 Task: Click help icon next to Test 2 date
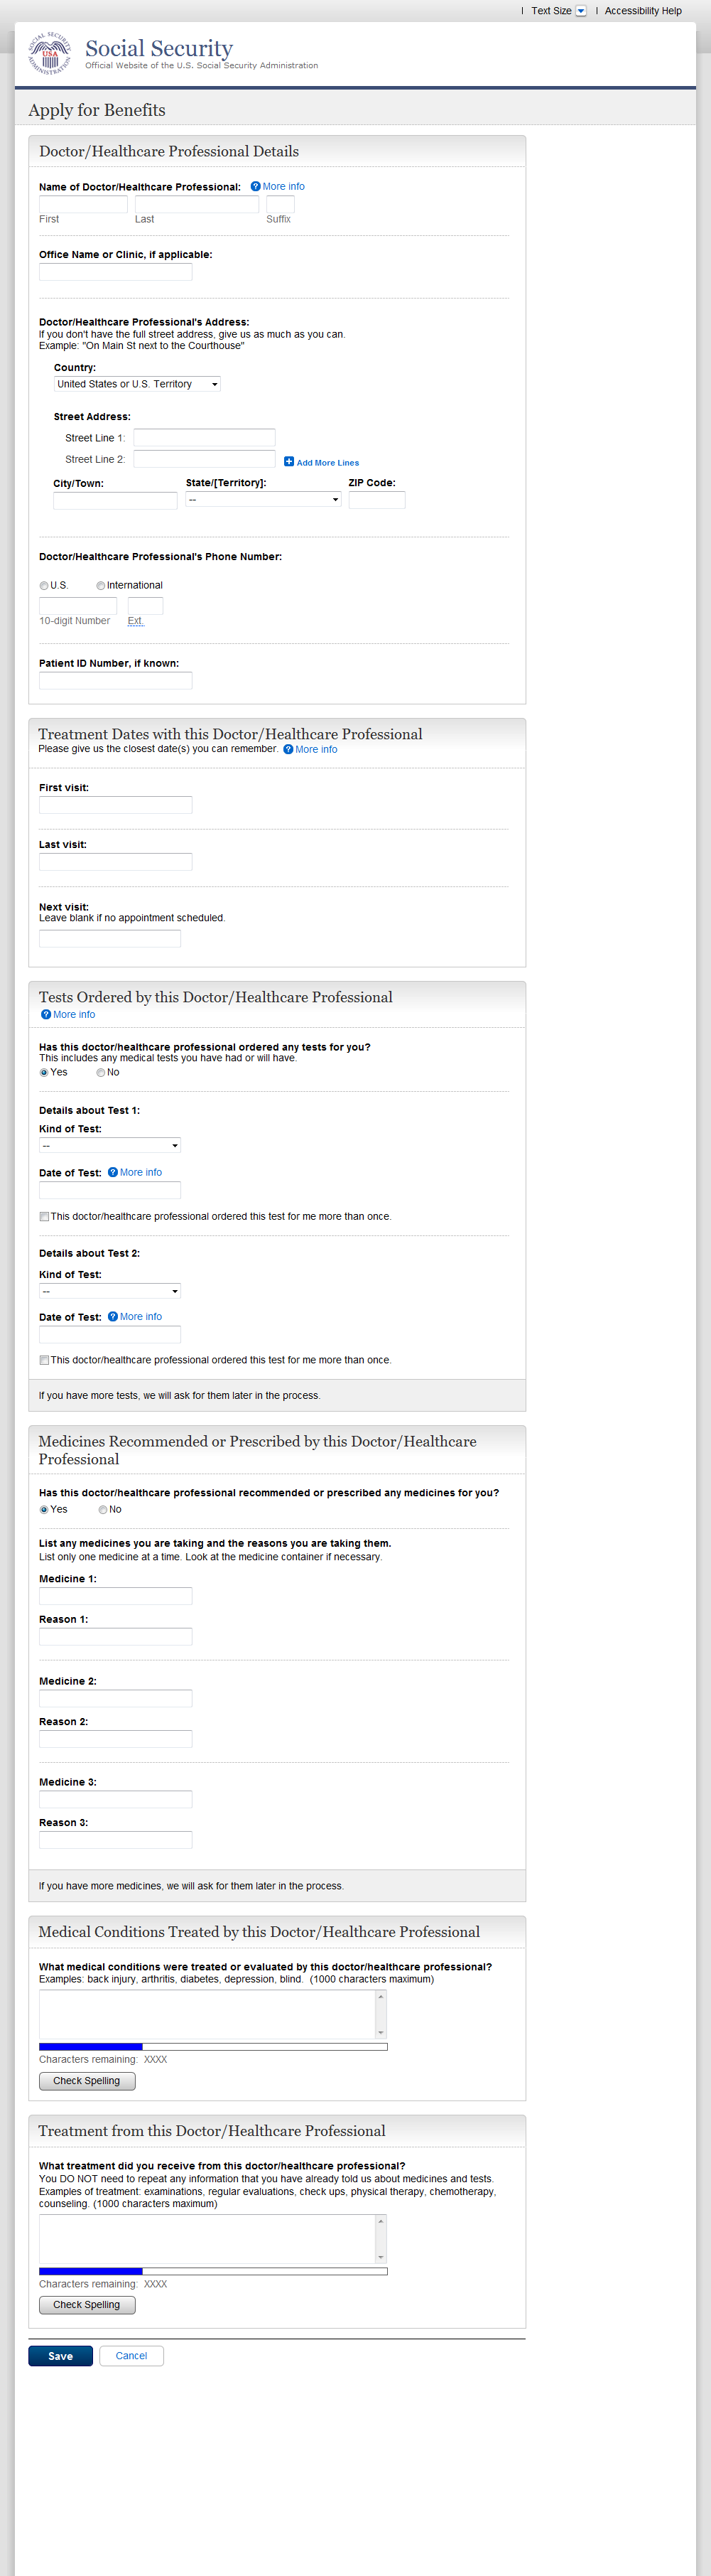point(113,1316)
